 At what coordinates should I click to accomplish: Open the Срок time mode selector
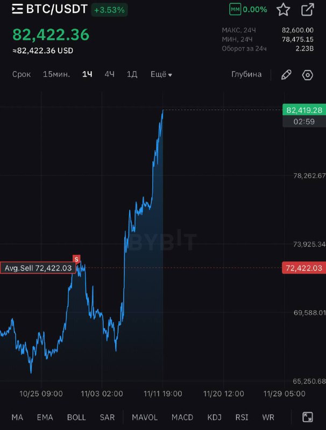coord(22,75)
